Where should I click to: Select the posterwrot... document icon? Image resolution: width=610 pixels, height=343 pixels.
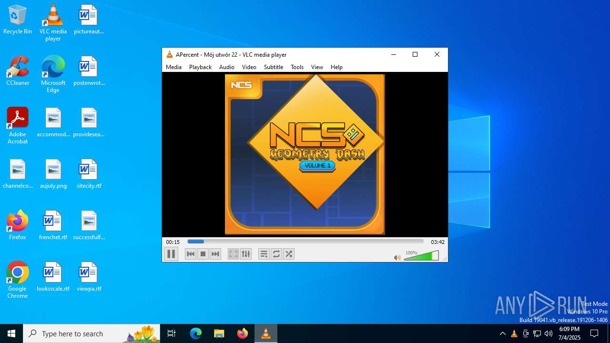[89, 71]
